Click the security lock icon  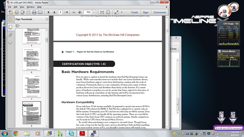click(10, 20)
